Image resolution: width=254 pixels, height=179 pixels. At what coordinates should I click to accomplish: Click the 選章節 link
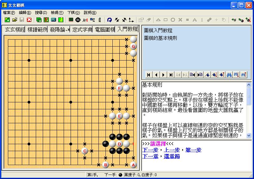pyautogui.click(x=172, y=156)
